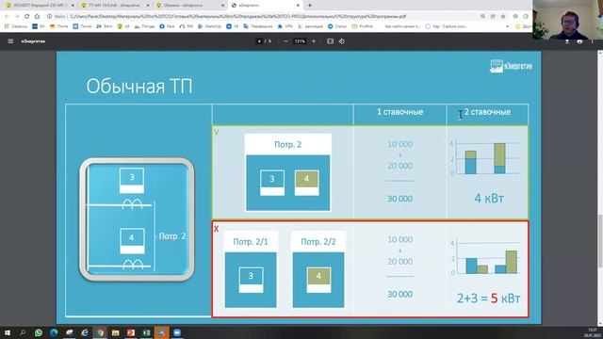Image resolution: width=603 pixels, height=339 pixels.
Task: Click the PDF page number field
Action: click(x=260, y=41)
